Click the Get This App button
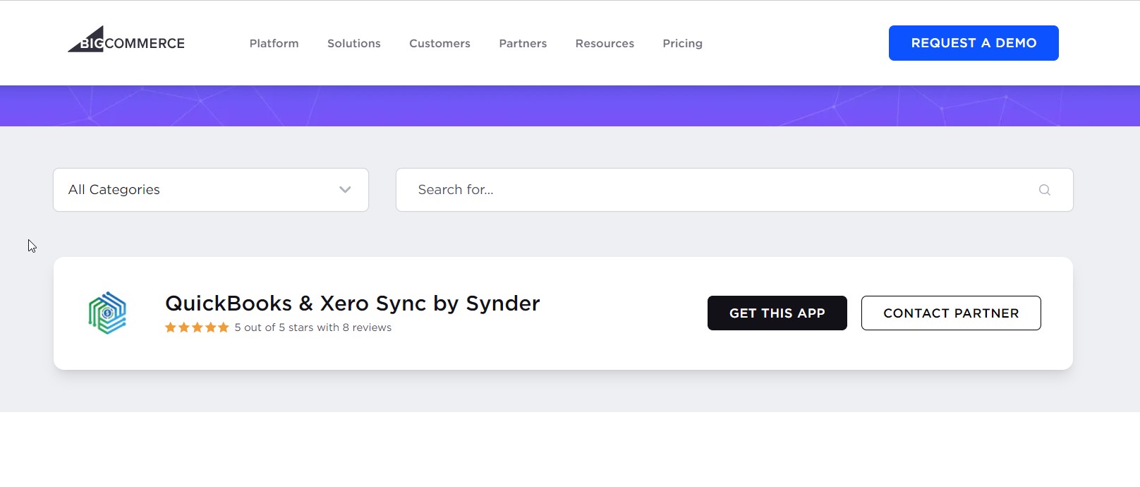1140x487 pixels. (777, 313)
